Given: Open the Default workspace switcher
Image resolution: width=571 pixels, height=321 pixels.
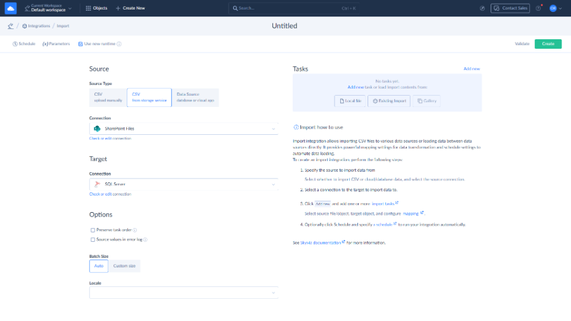Looking at the screenshot, I should point(48,8).
